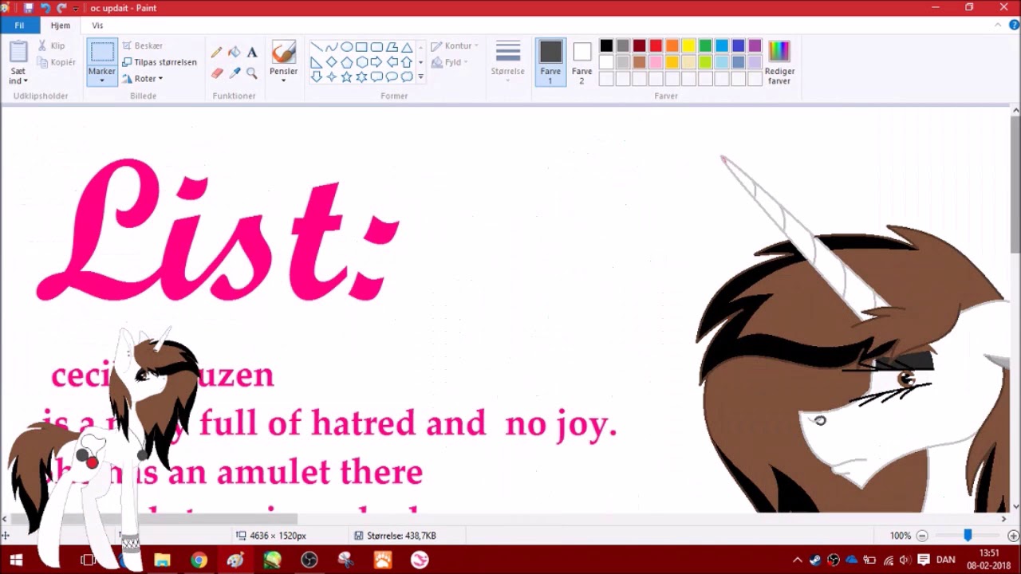Open the Størrelse line size dropdown
The width and height of the screenshot is (1021, 574).
click(x=507, y=62)
